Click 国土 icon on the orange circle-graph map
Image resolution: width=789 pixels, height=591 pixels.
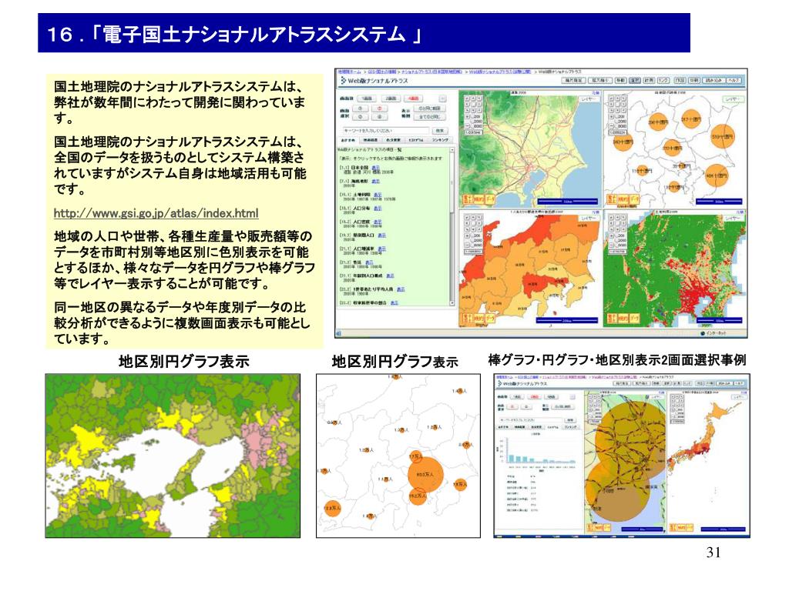tap(612, 199)
